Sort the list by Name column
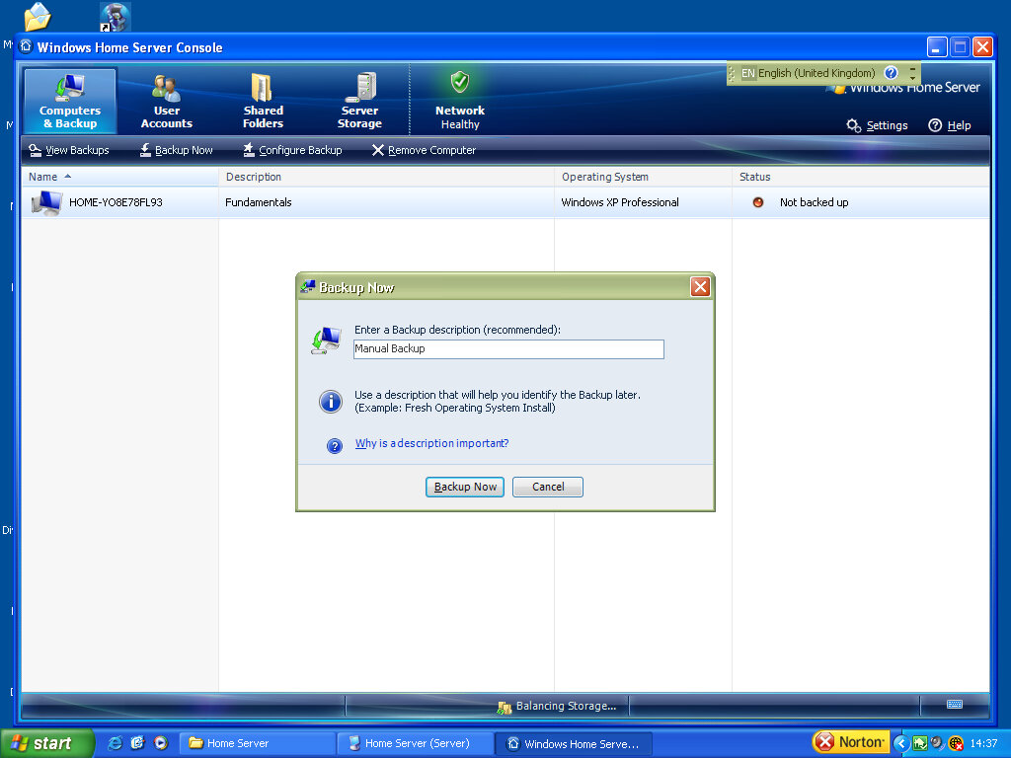 pyautogui.click(x=43, y=177)
